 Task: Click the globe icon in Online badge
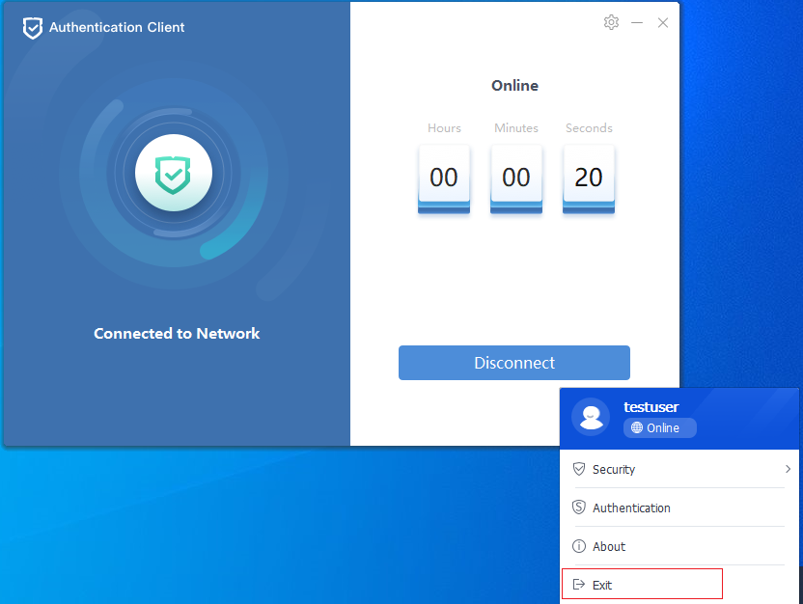point(636,428)
